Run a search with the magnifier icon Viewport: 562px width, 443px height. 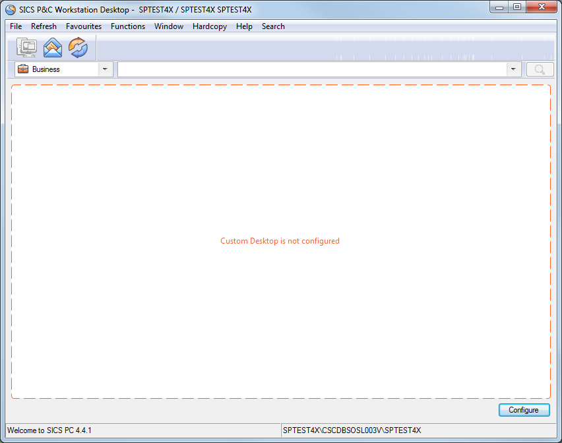(539, 69)
